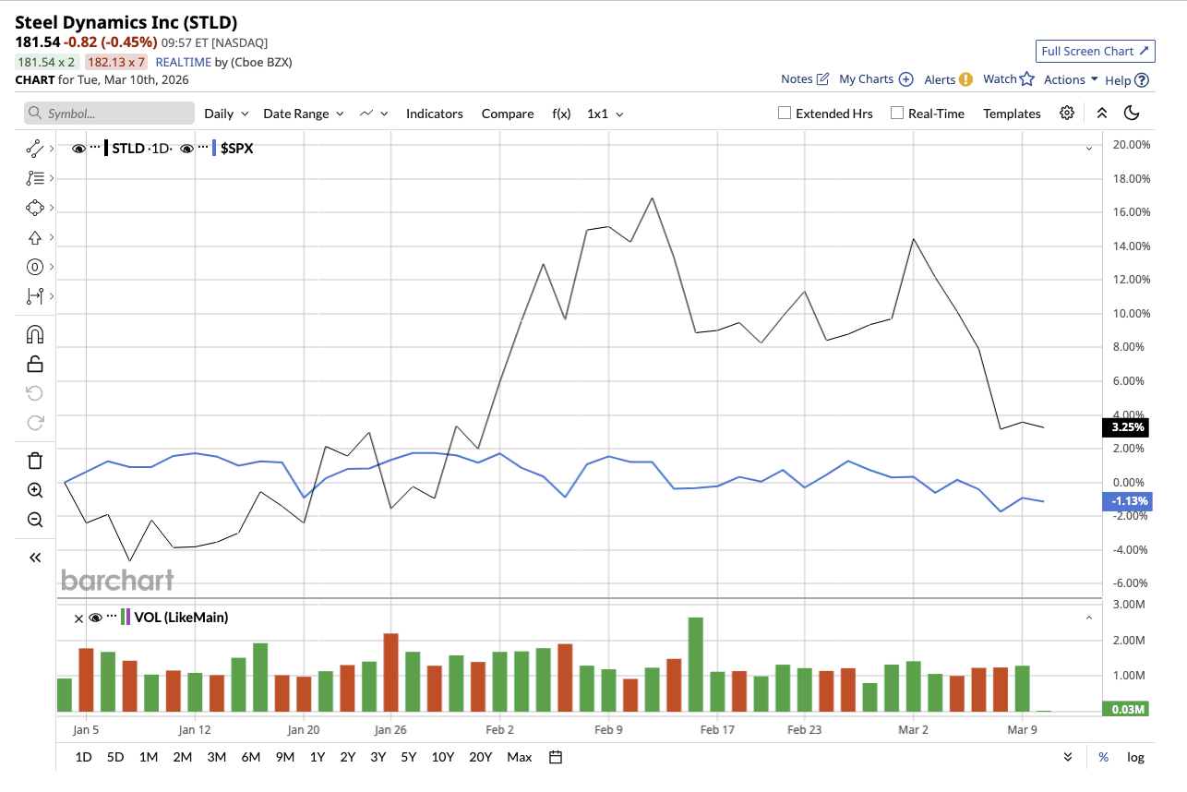
Task: Click the STLD black color swatch
Action: (x=106, y=148)
